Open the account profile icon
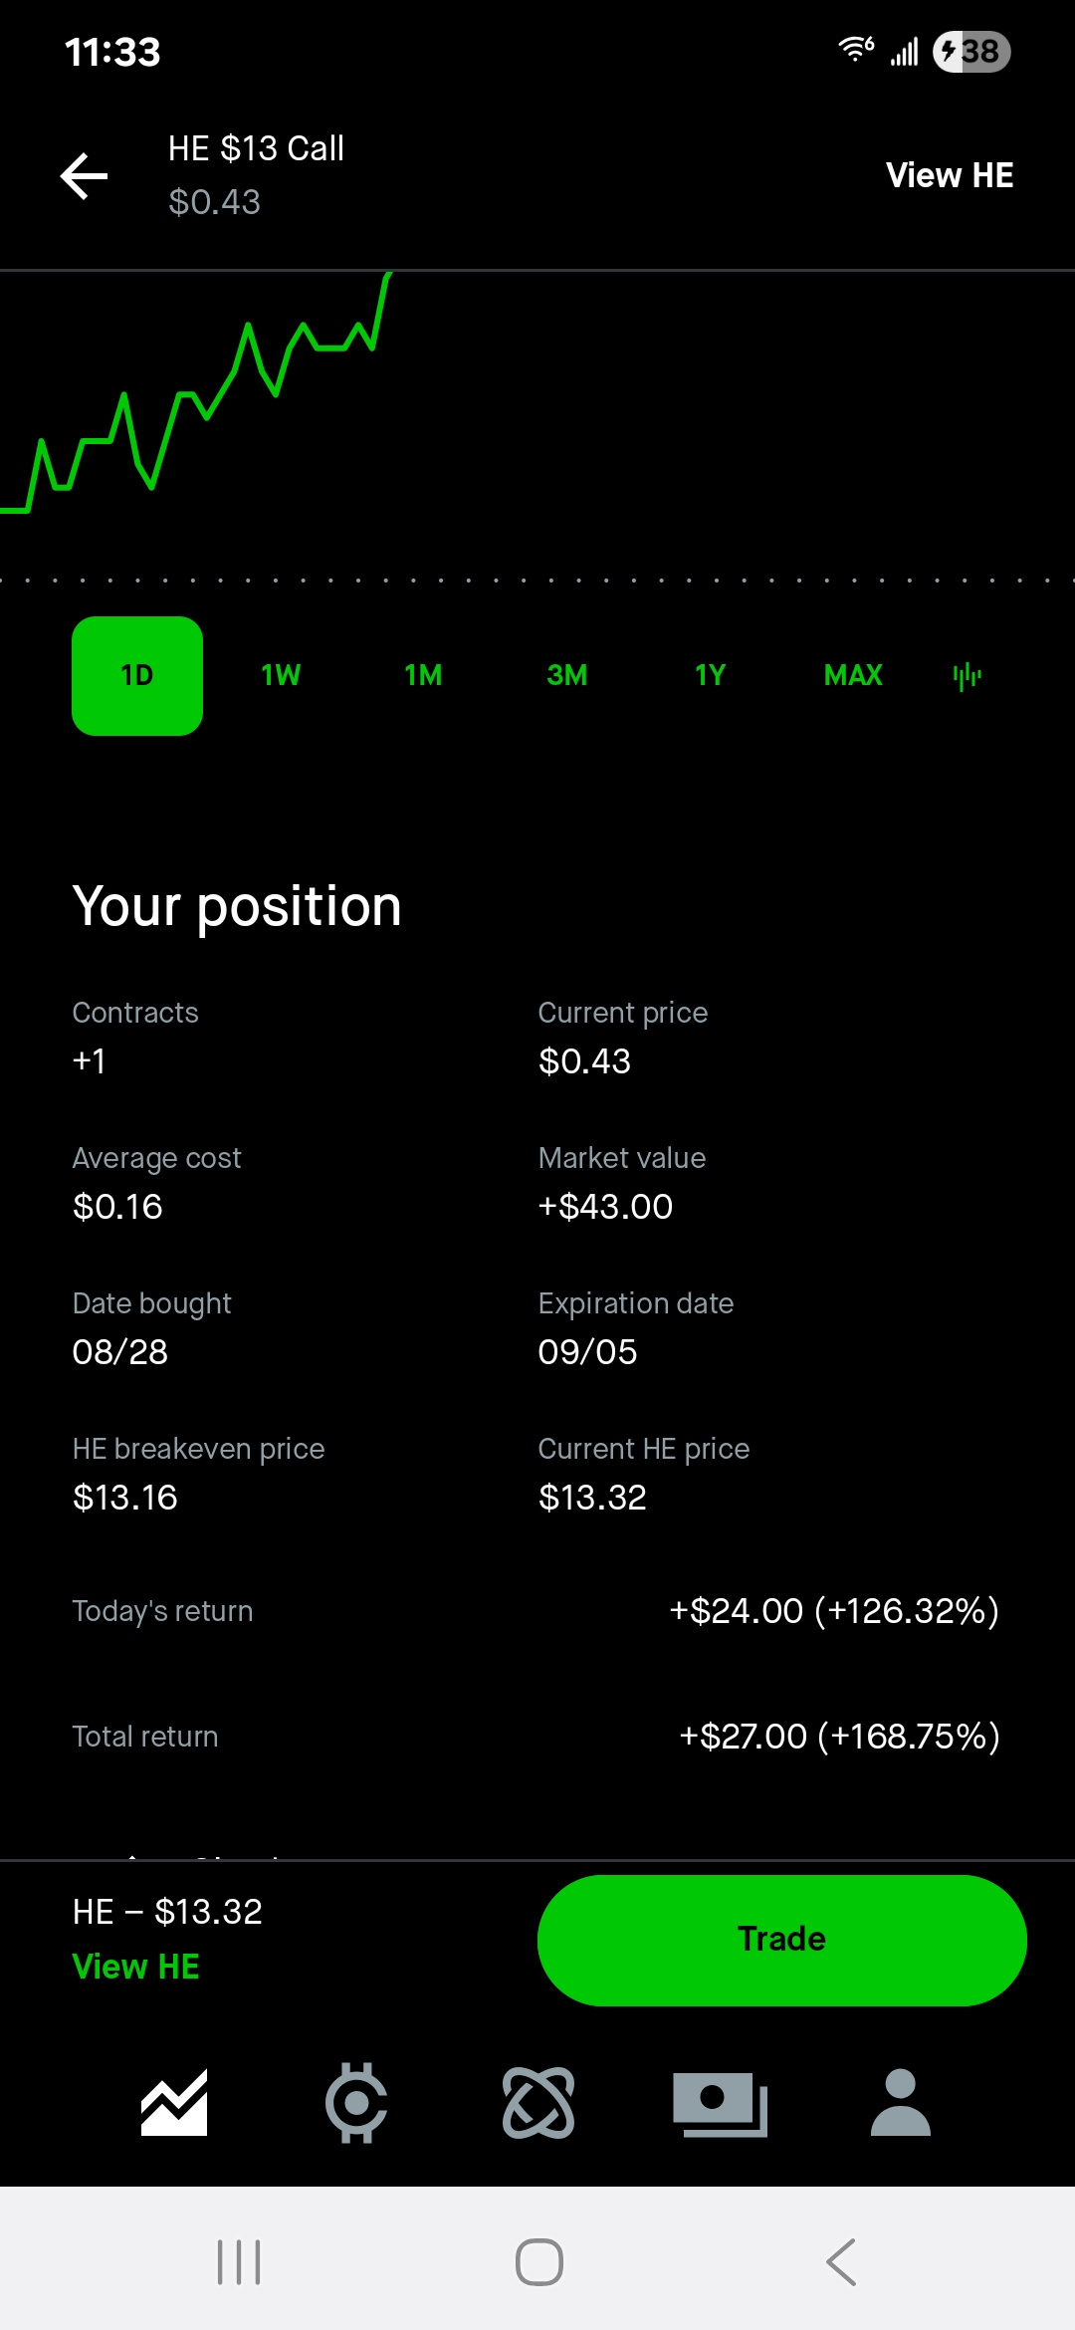Image resolution: width=1075 pixels, height=2330 pixels. coord(900,2102)
